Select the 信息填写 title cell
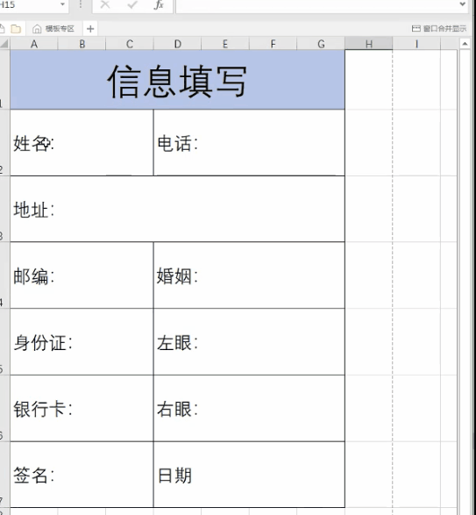 tap(177, 80)
